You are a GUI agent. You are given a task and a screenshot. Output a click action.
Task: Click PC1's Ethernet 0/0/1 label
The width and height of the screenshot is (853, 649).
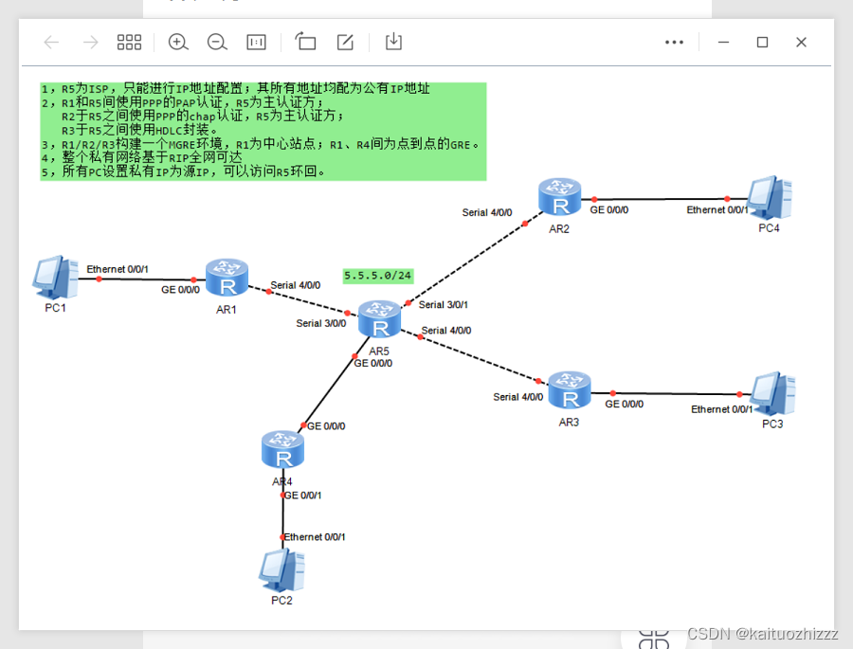[x=118, y=269]
